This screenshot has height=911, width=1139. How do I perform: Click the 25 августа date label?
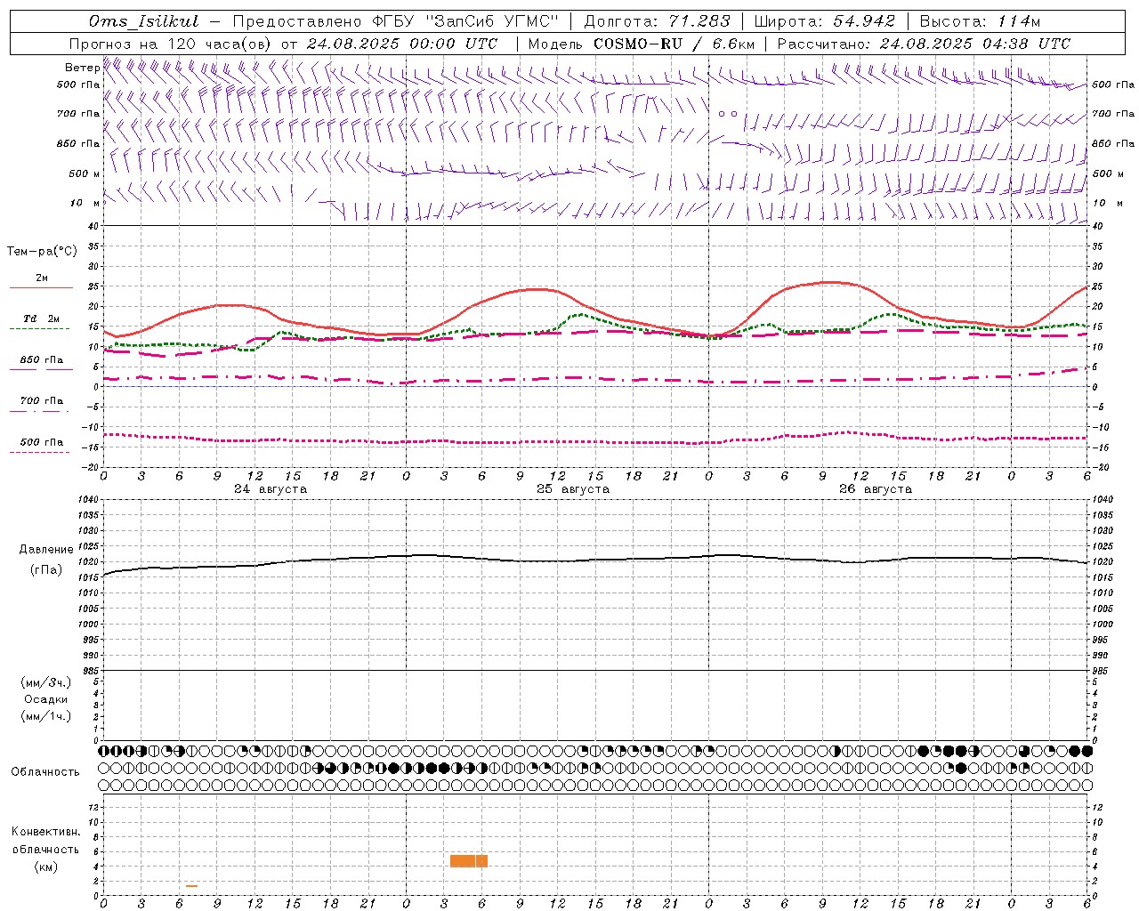point(573,489)
